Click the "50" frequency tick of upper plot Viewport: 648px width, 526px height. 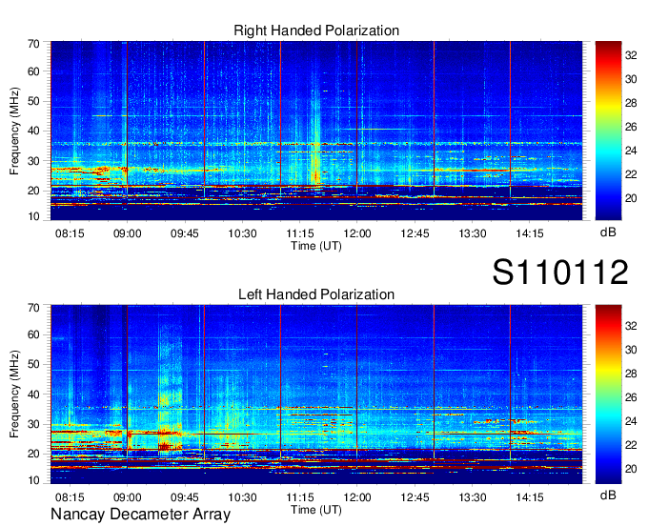click(x=34, y=101)
